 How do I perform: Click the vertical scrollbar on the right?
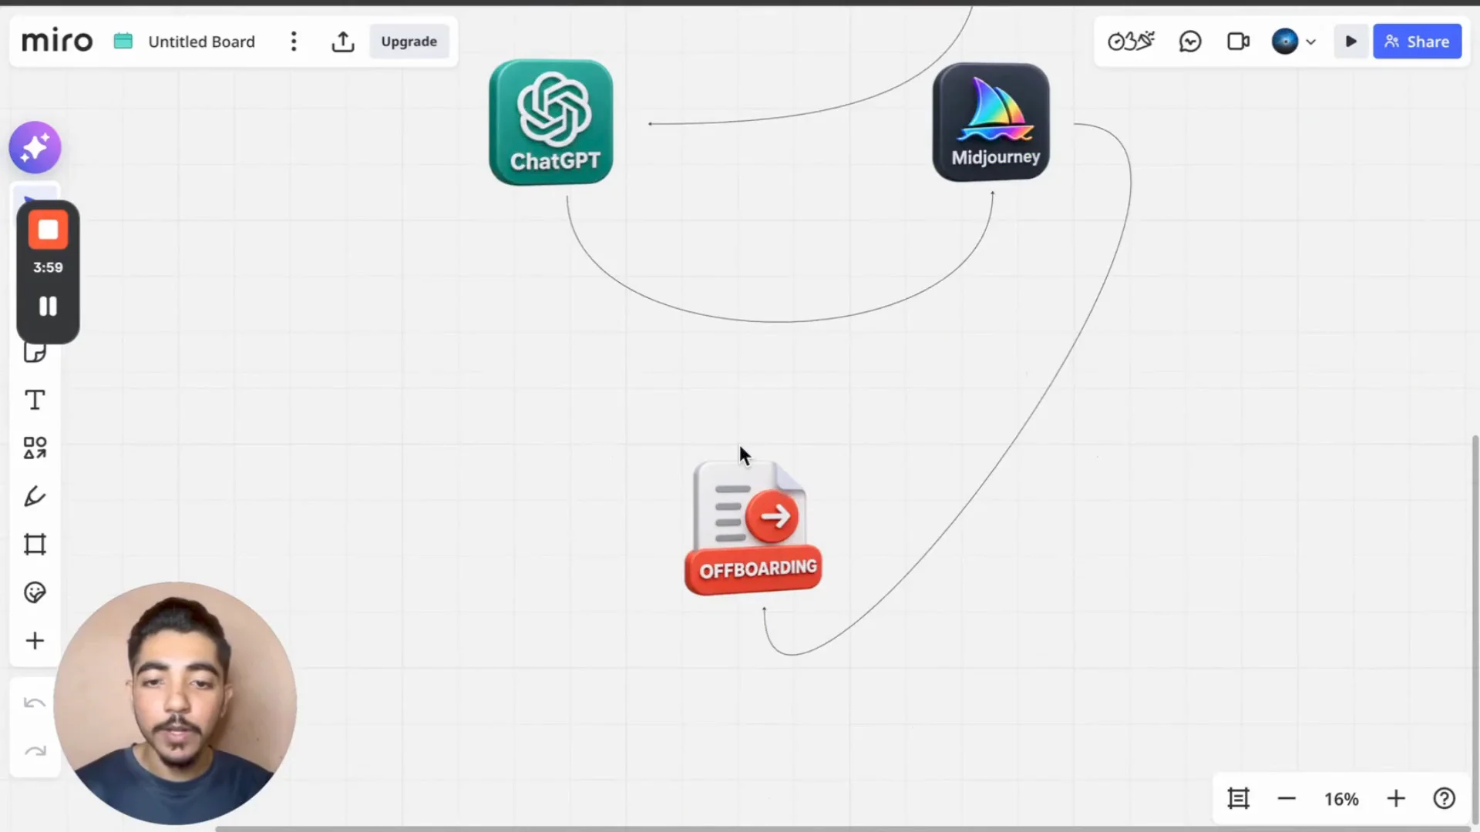[1475, 628]
